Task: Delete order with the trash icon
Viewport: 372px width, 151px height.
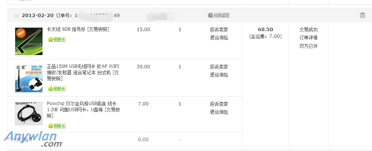Action: (x=362, y=16)
